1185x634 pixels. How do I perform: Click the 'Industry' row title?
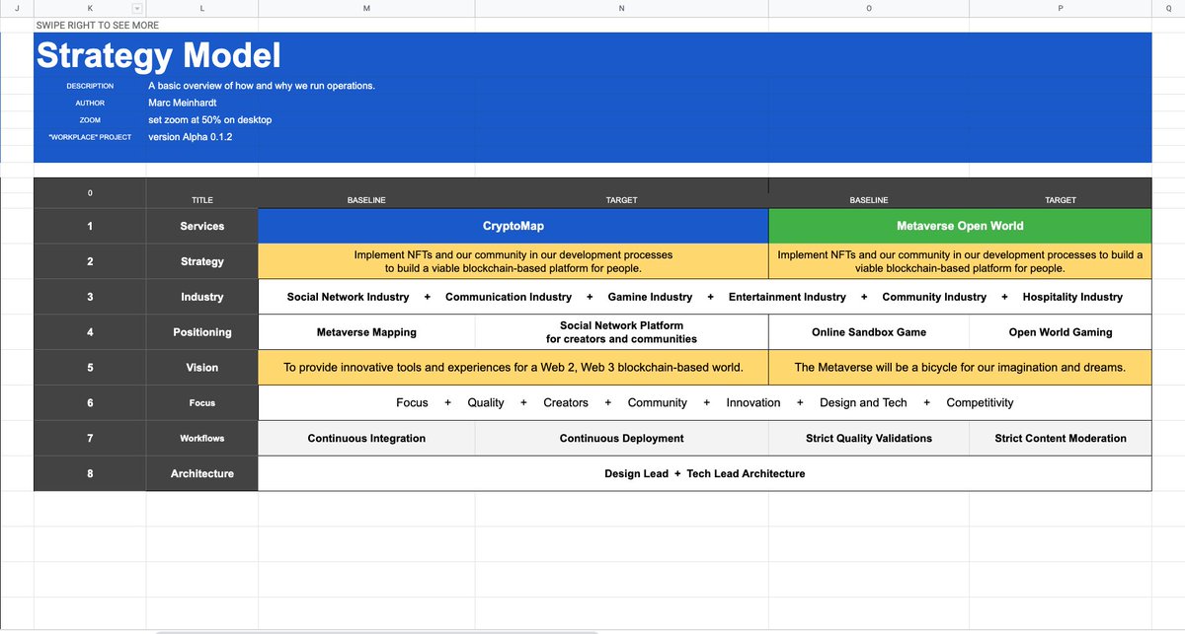(202, 297)
